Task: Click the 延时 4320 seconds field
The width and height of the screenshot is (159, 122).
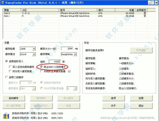Action: click(55, 61)
